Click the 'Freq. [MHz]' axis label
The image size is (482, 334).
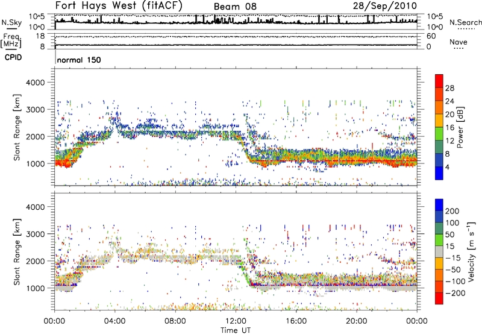[x=11, y=40]
